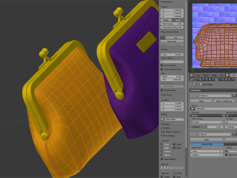This screenshot has width=237, height=178.
Task: Open the Direction Normal dropdown
Action: click(x=207, y=115)
